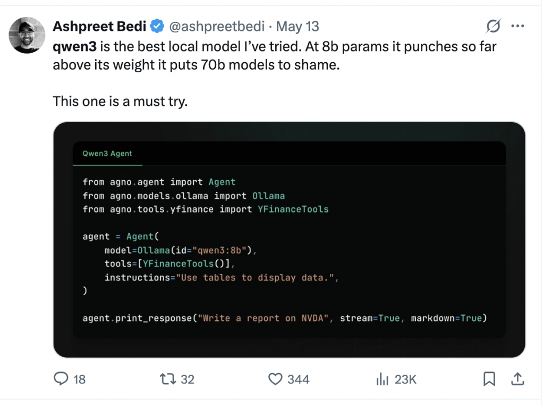
Task: Click the 23K view count
Action: tap(405, 379)
